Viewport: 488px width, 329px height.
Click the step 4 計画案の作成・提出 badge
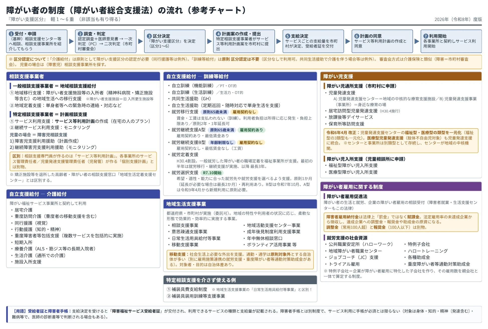[x=218, y=34]
